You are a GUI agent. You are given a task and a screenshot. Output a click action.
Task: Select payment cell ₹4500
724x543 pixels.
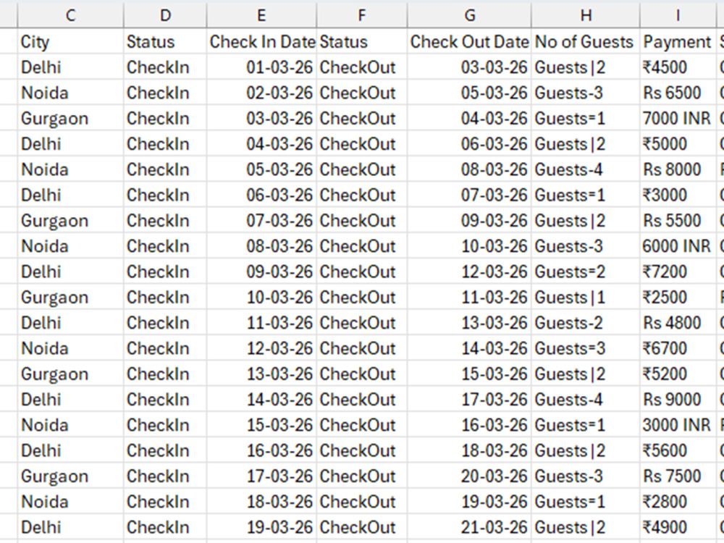click(x=678, y=67)
